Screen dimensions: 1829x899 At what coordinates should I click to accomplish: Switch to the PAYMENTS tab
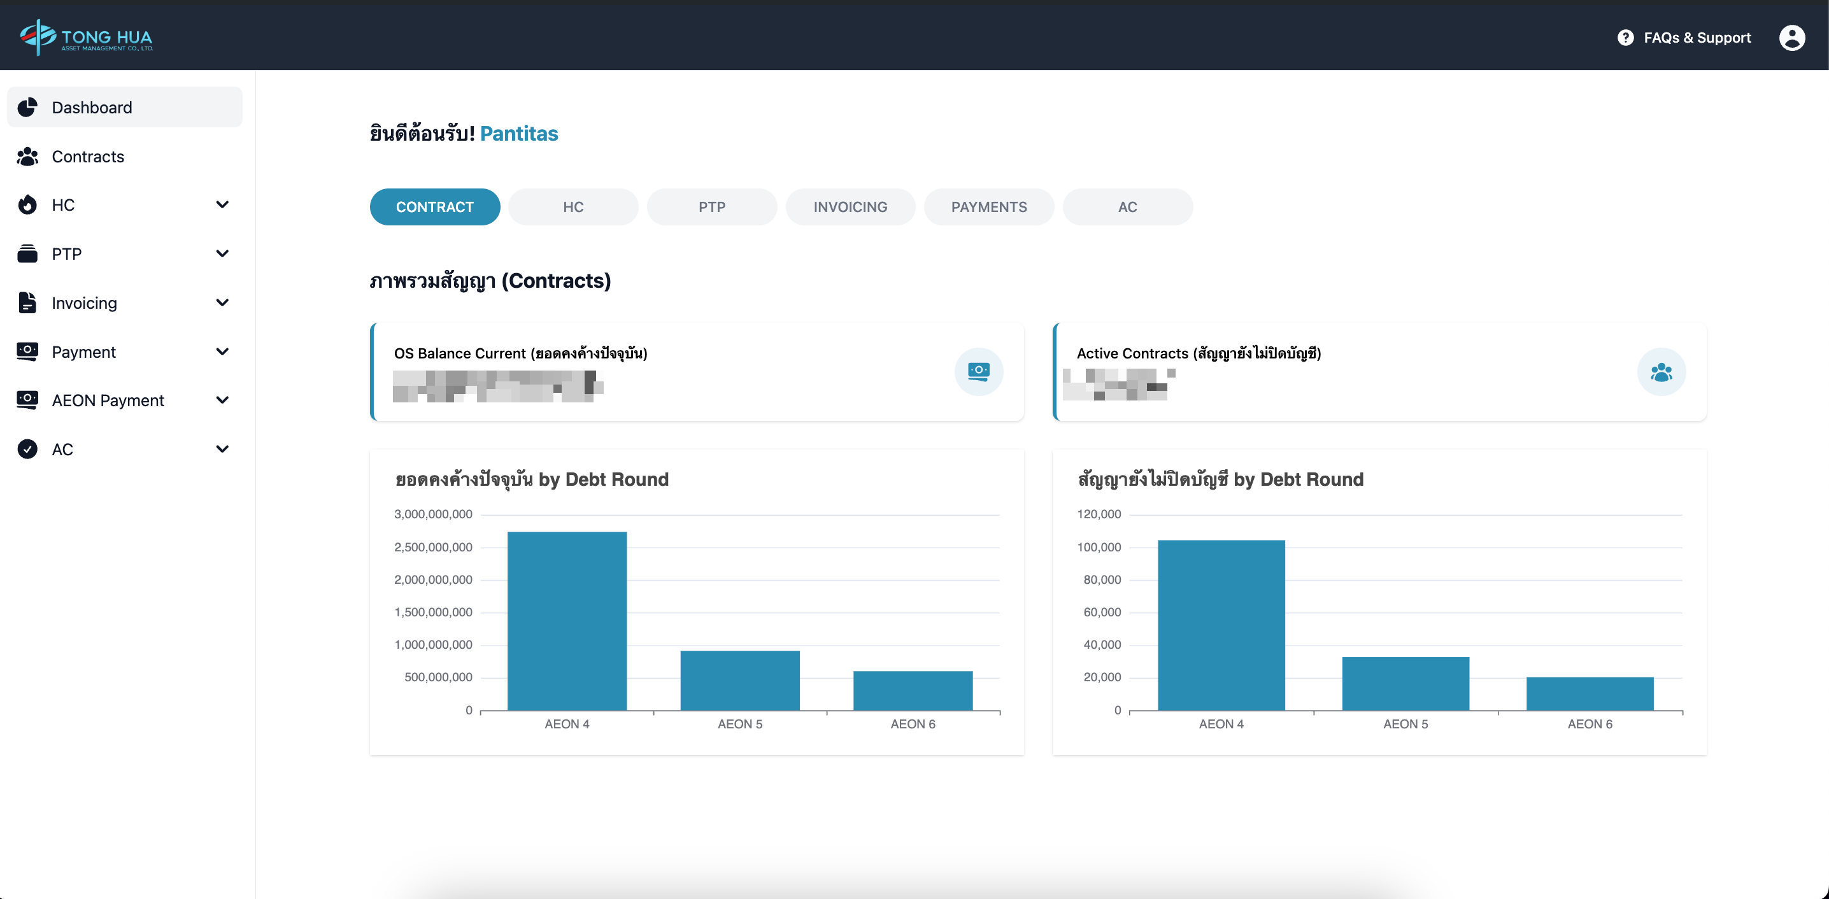[988, 207]
